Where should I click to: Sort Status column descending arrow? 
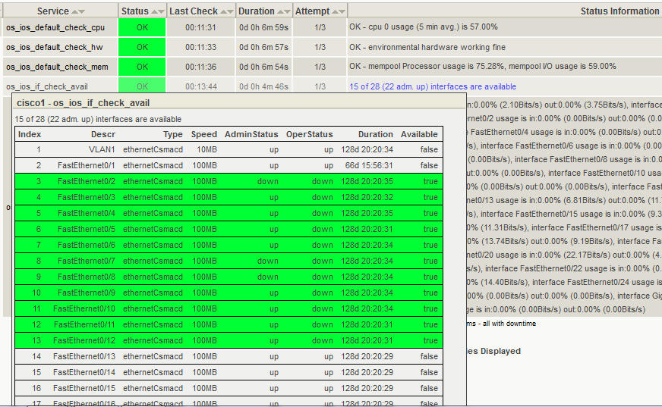pos(162,12)
